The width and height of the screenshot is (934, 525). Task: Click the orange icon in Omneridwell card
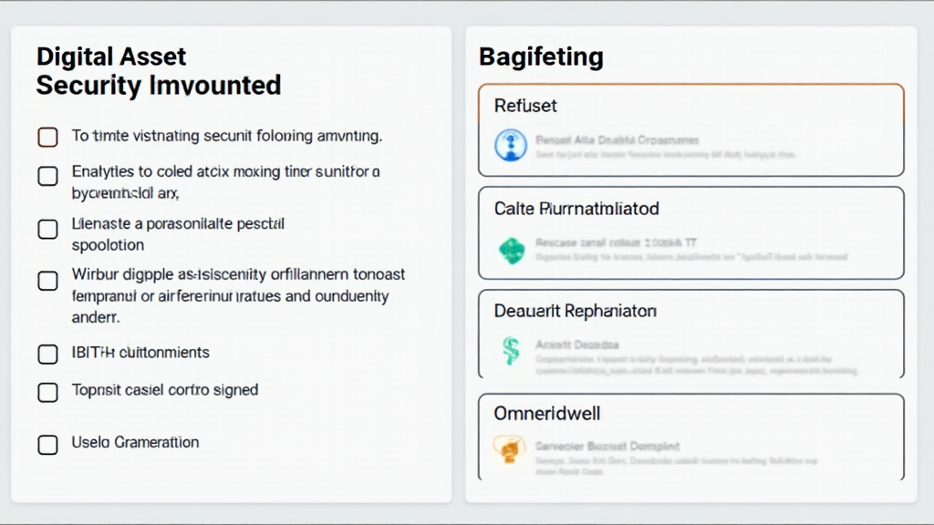(507, 447)
